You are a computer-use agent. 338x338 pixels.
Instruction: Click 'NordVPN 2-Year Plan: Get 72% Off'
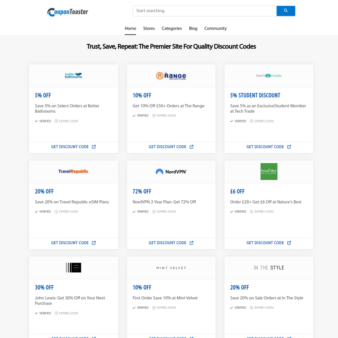(164, 202)
